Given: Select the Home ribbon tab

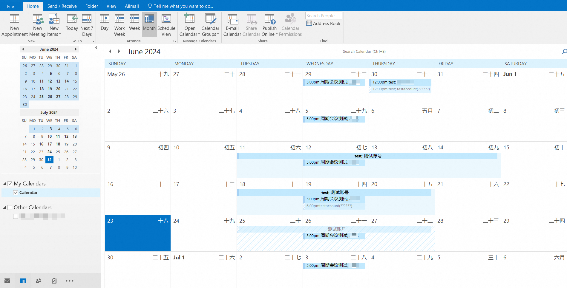Looking at the screenshot, I should point(33,6).
